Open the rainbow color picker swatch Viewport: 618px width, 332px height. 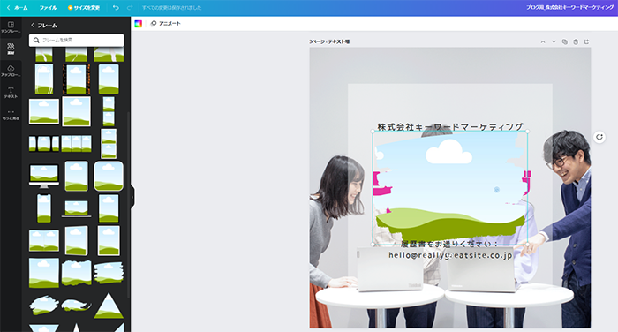pos(138,24)
